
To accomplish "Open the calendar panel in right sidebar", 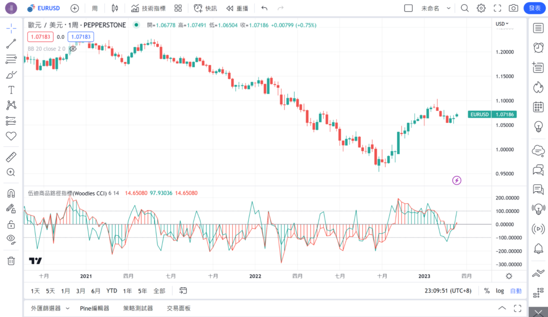I will tap(538, 107).
